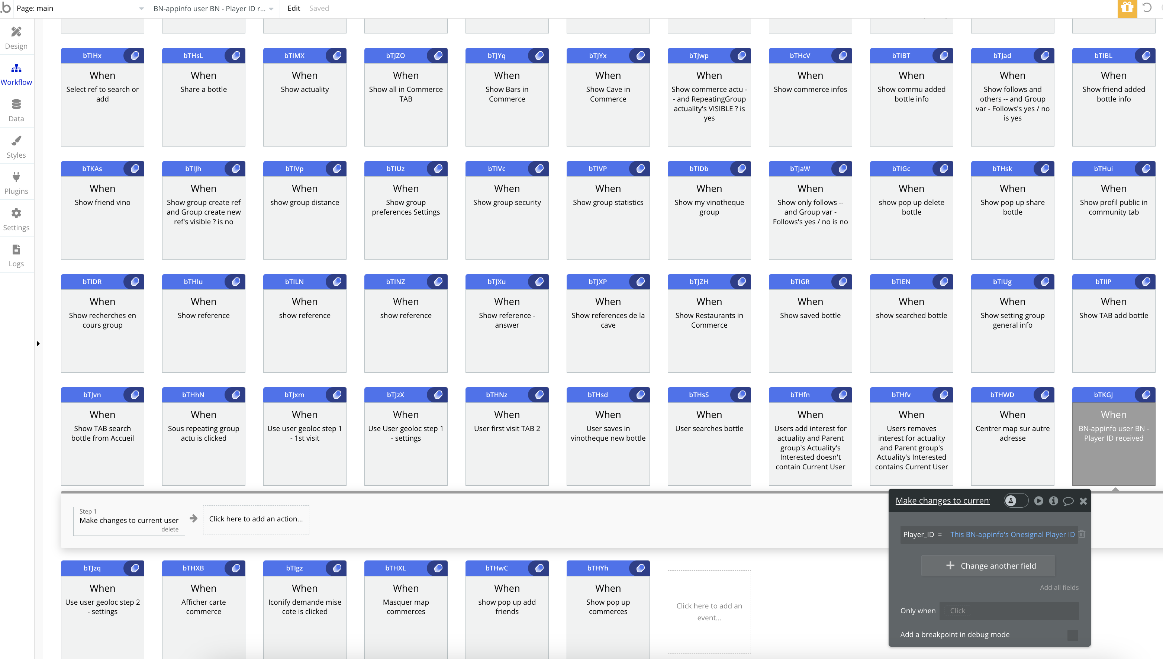1163x659 pixels.
Task: Select the Share a bottle event
Action: point(203,97)
